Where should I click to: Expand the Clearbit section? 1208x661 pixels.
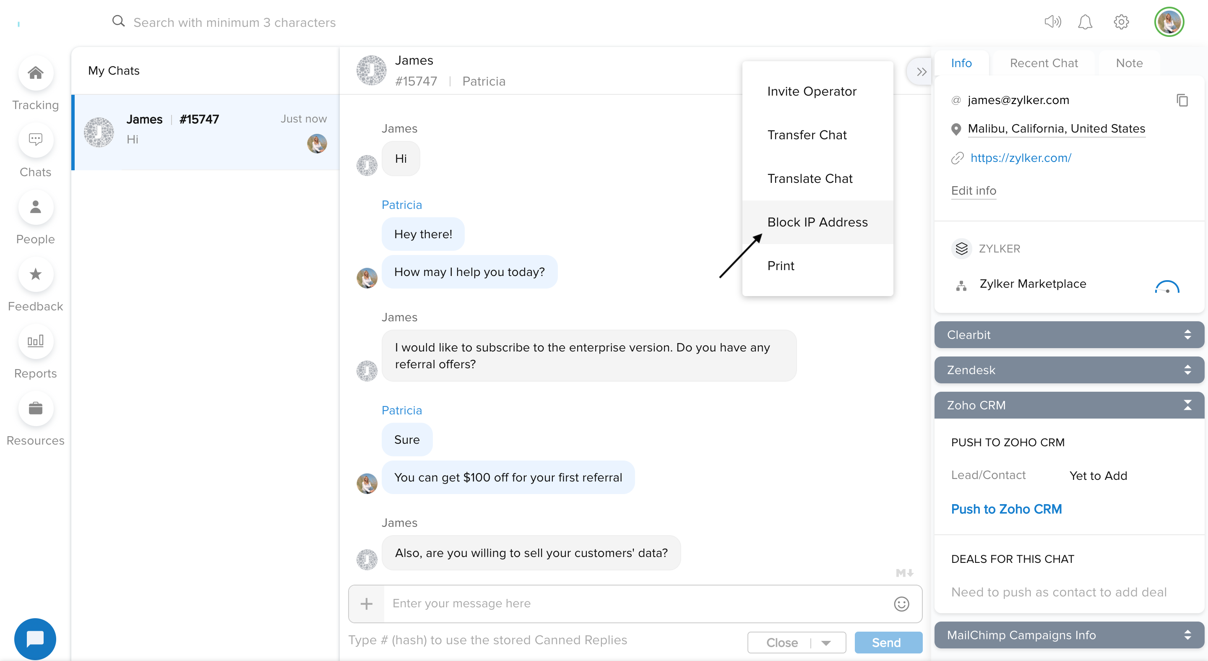tap(1187, 335)
